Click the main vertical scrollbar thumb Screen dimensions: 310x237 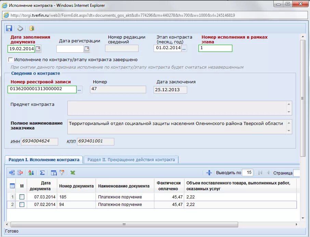(303, 98)
